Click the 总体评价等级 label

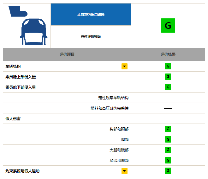tap(91, 36)
